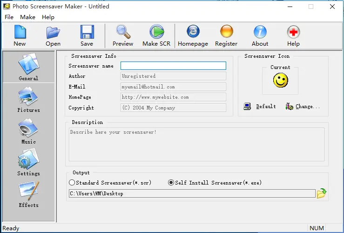Save project using the floppy disk icon
The width and height of the screenshot is (344, 233).
pos(87,32)
